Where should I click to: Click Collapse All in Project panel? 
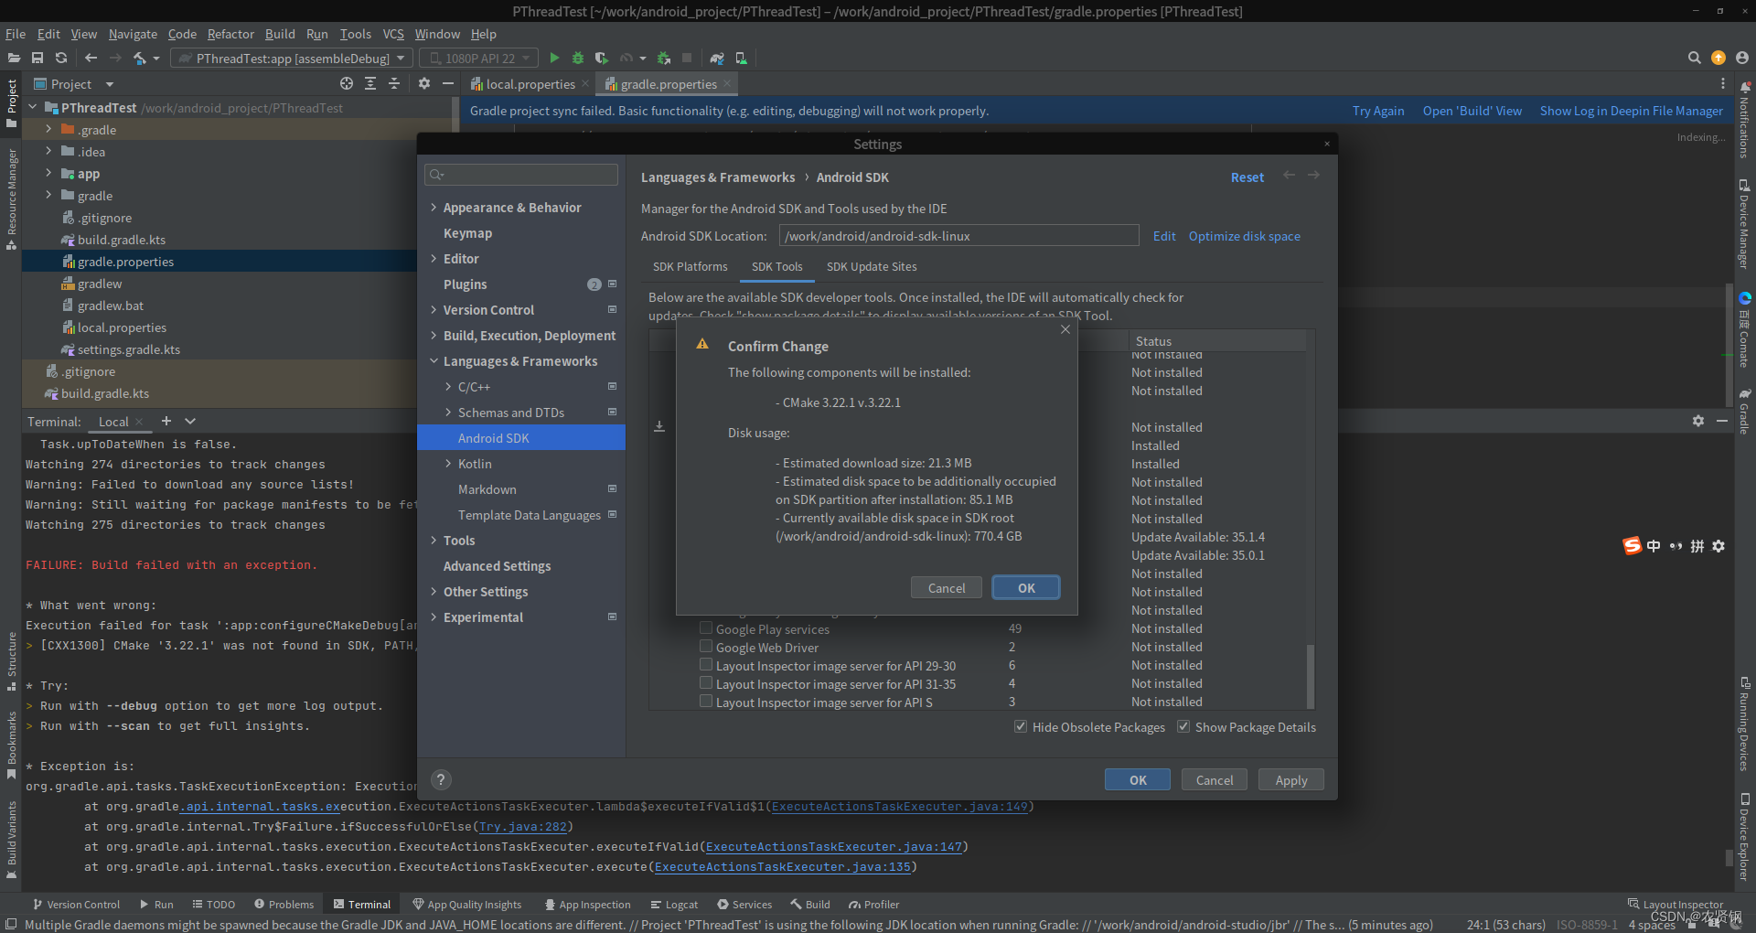pos(394,83)
